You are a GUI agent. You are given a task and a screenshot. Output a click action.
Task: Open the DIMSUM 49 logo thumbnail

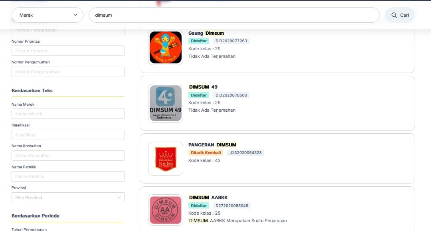point(166,103)
